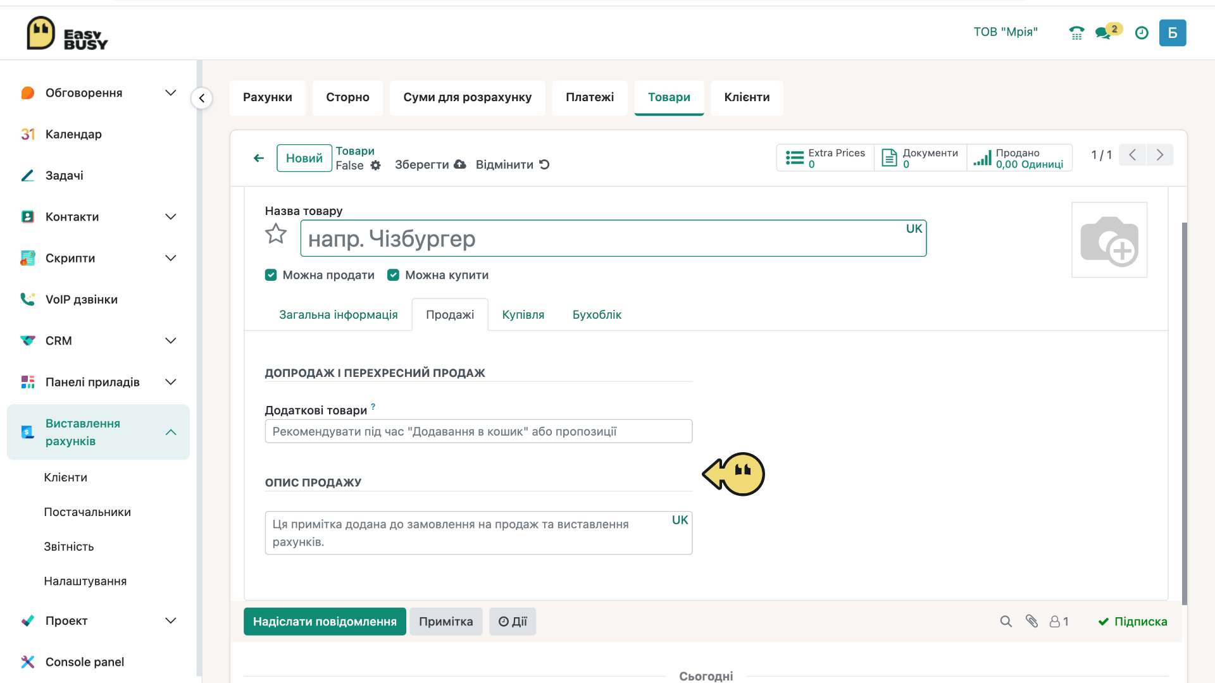This screenshot has height=683, width=1215.
Task: Open Налаштування submenu item
Action: [85, 581]
